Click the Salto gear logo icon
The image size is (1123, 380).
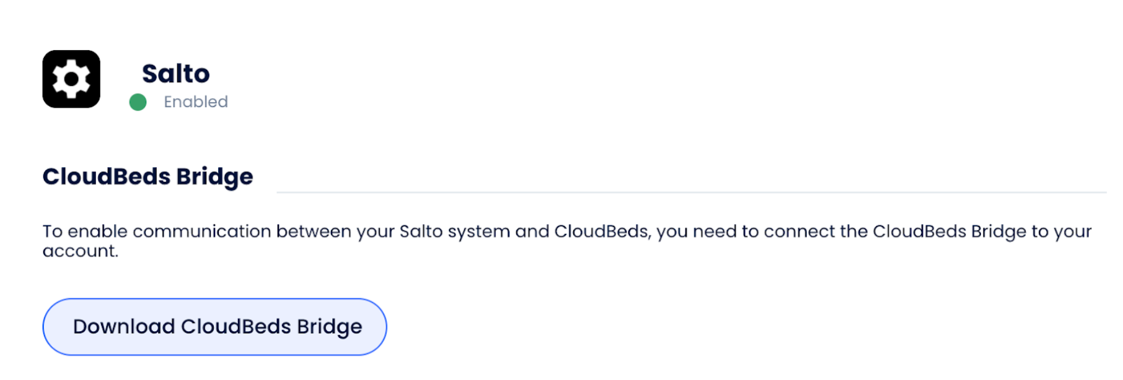(x=71, y=79)
